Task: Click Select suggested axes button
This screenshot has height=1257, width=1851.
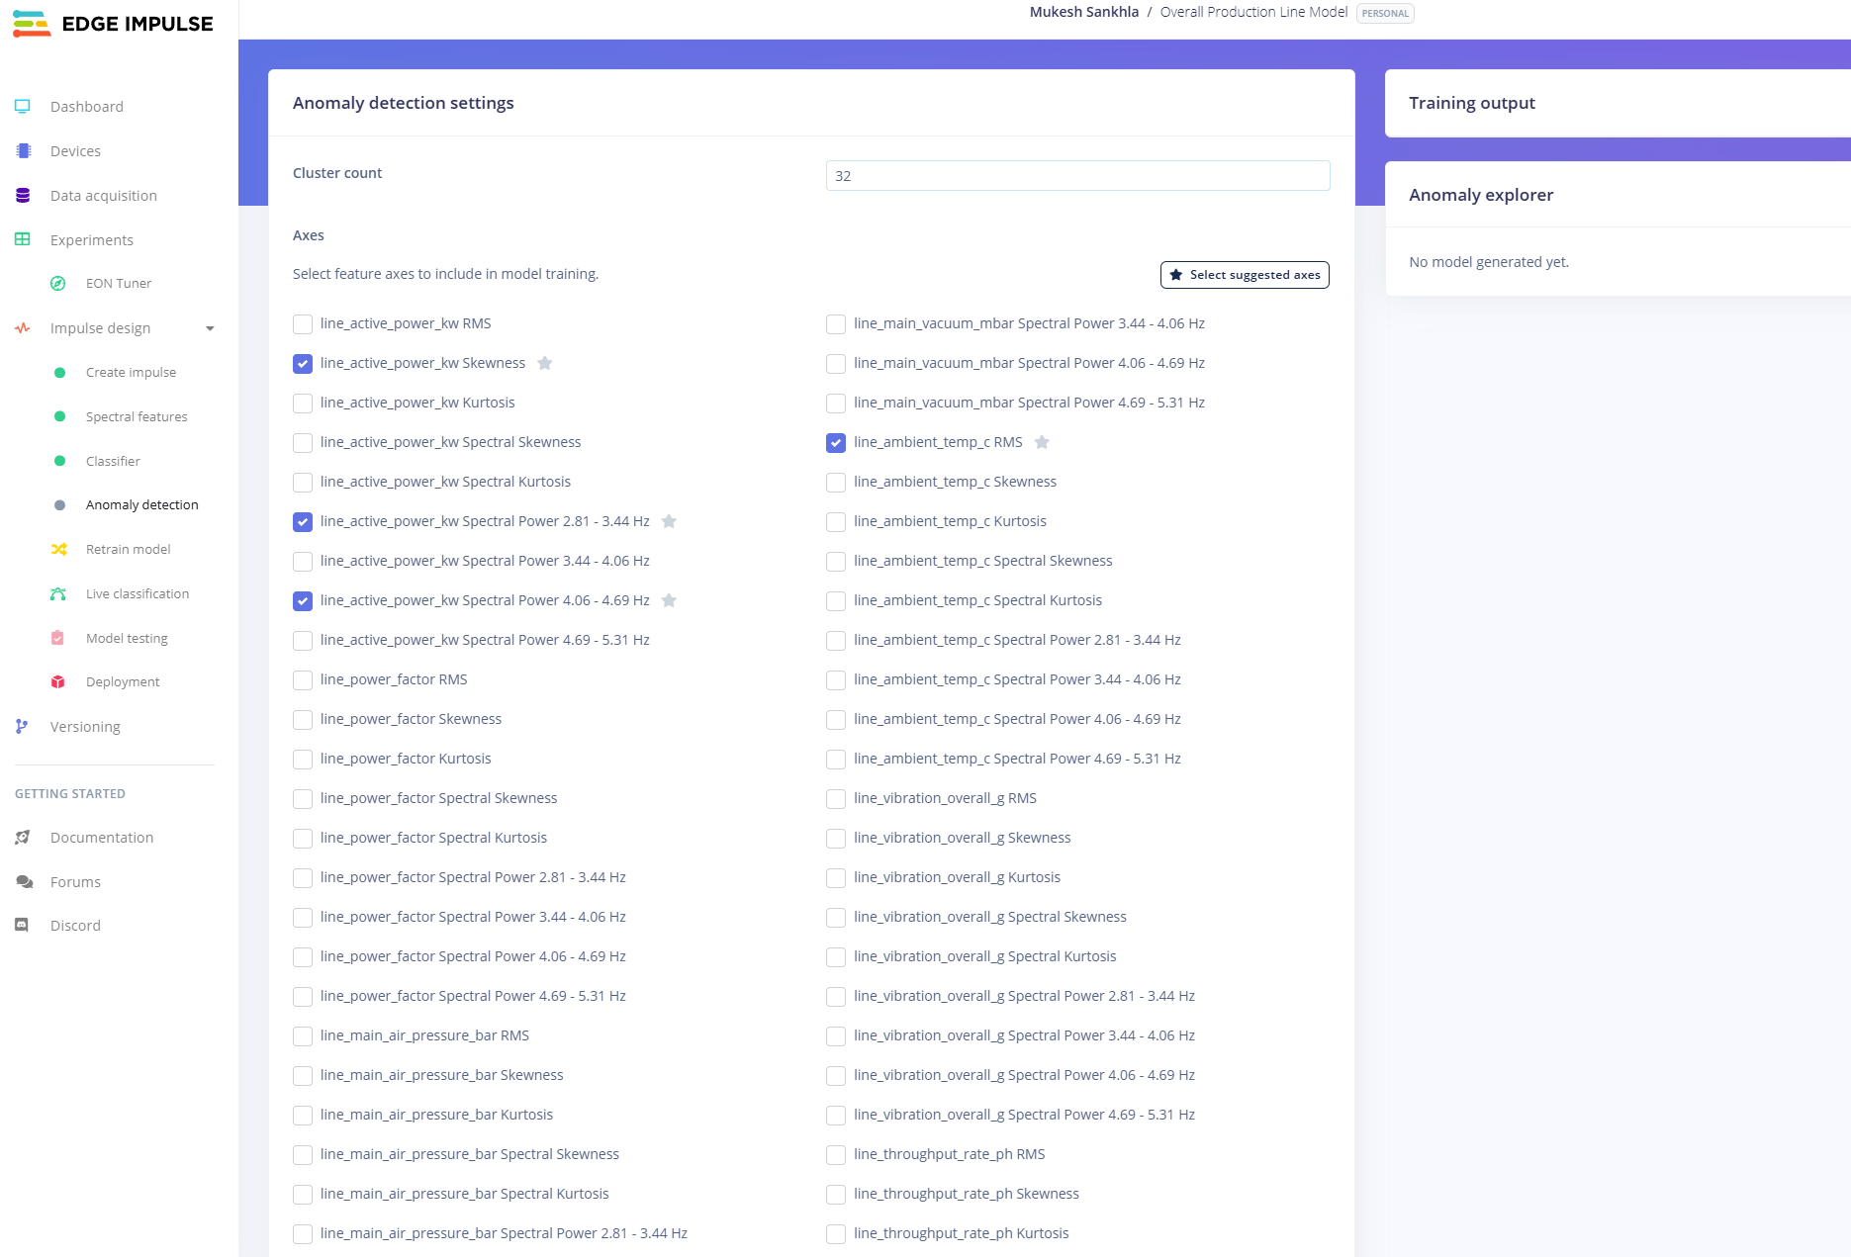Action: 1245,274
